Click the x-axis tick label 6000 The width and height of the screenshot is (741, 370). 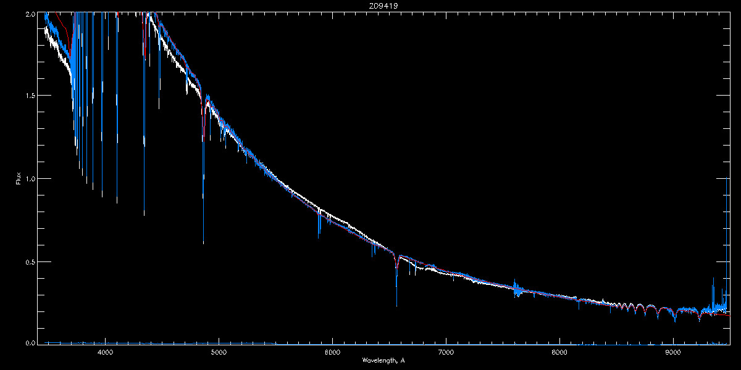(332, 353)
